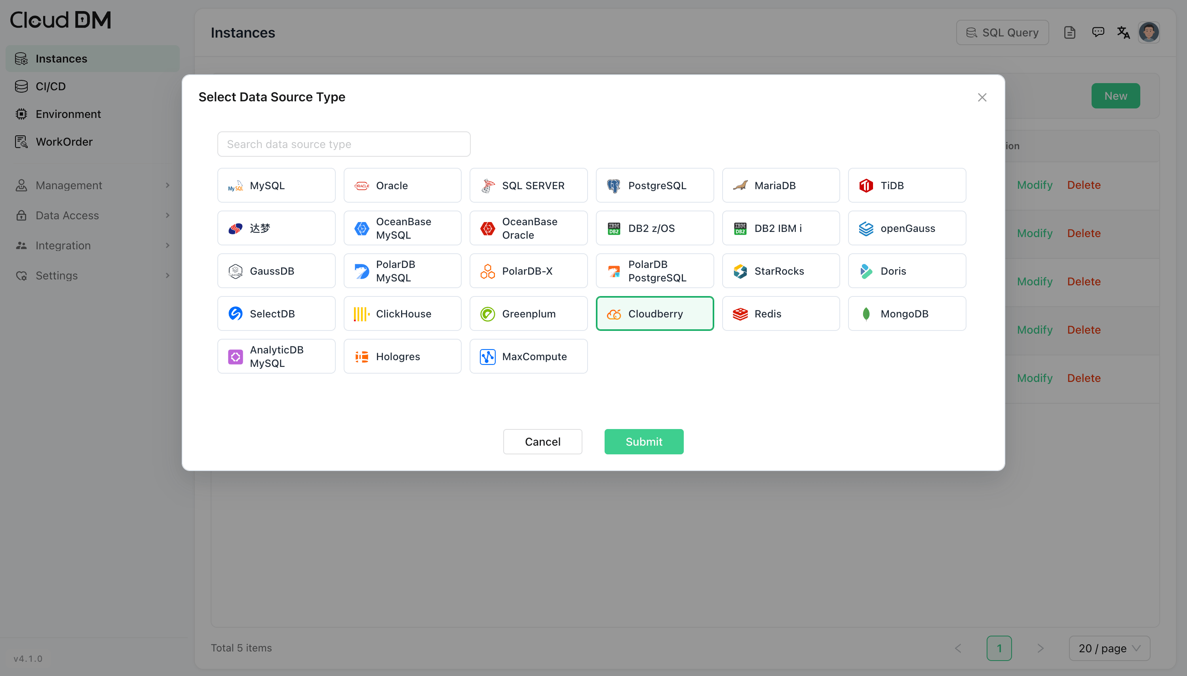
Task: Click the Cloud DM logo
Action: pos(61,20)
